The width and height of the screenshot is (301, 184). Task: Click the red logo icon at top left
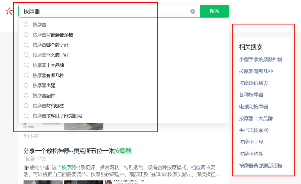[x=9, y=11]
